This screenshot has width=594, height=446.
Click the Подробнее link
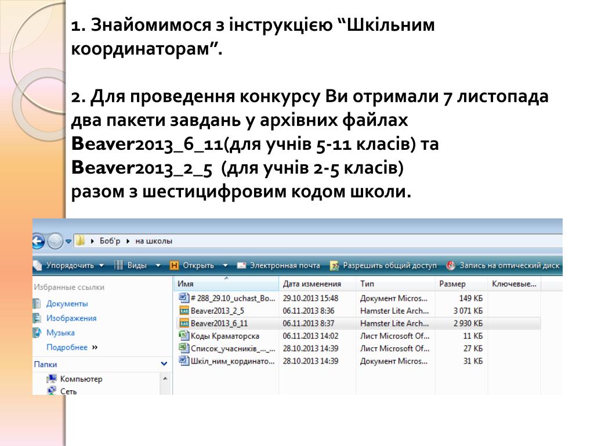pyautogui.click(x=67, y=347)
